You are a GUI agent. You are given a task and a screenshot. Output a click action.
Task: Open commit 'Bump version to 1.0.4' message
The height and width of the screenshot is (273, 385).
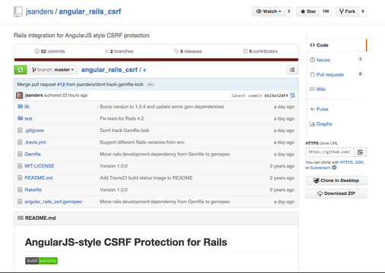[162, 107]
